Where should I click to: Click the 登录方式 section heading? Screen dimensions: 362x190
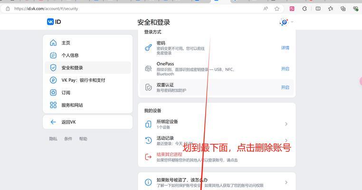[x=152, y=32]
